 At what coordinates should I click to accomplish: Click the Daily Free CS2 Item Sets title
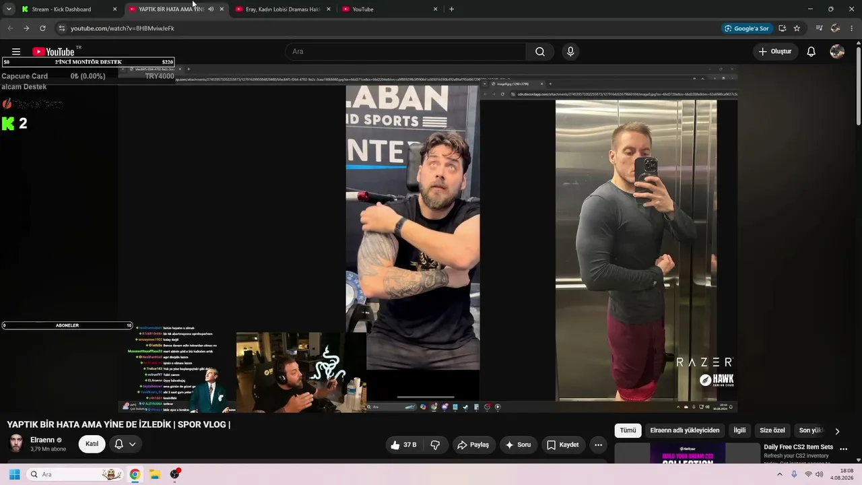[x=798, y=447]
